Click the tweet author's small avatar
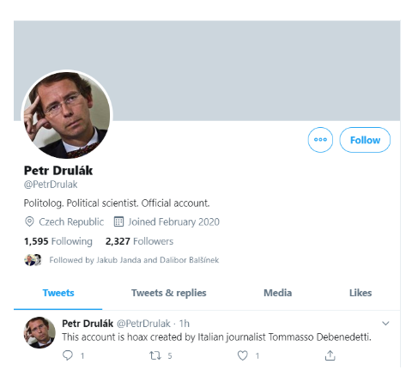Screen dimensions: 412x382 point(39,332)
